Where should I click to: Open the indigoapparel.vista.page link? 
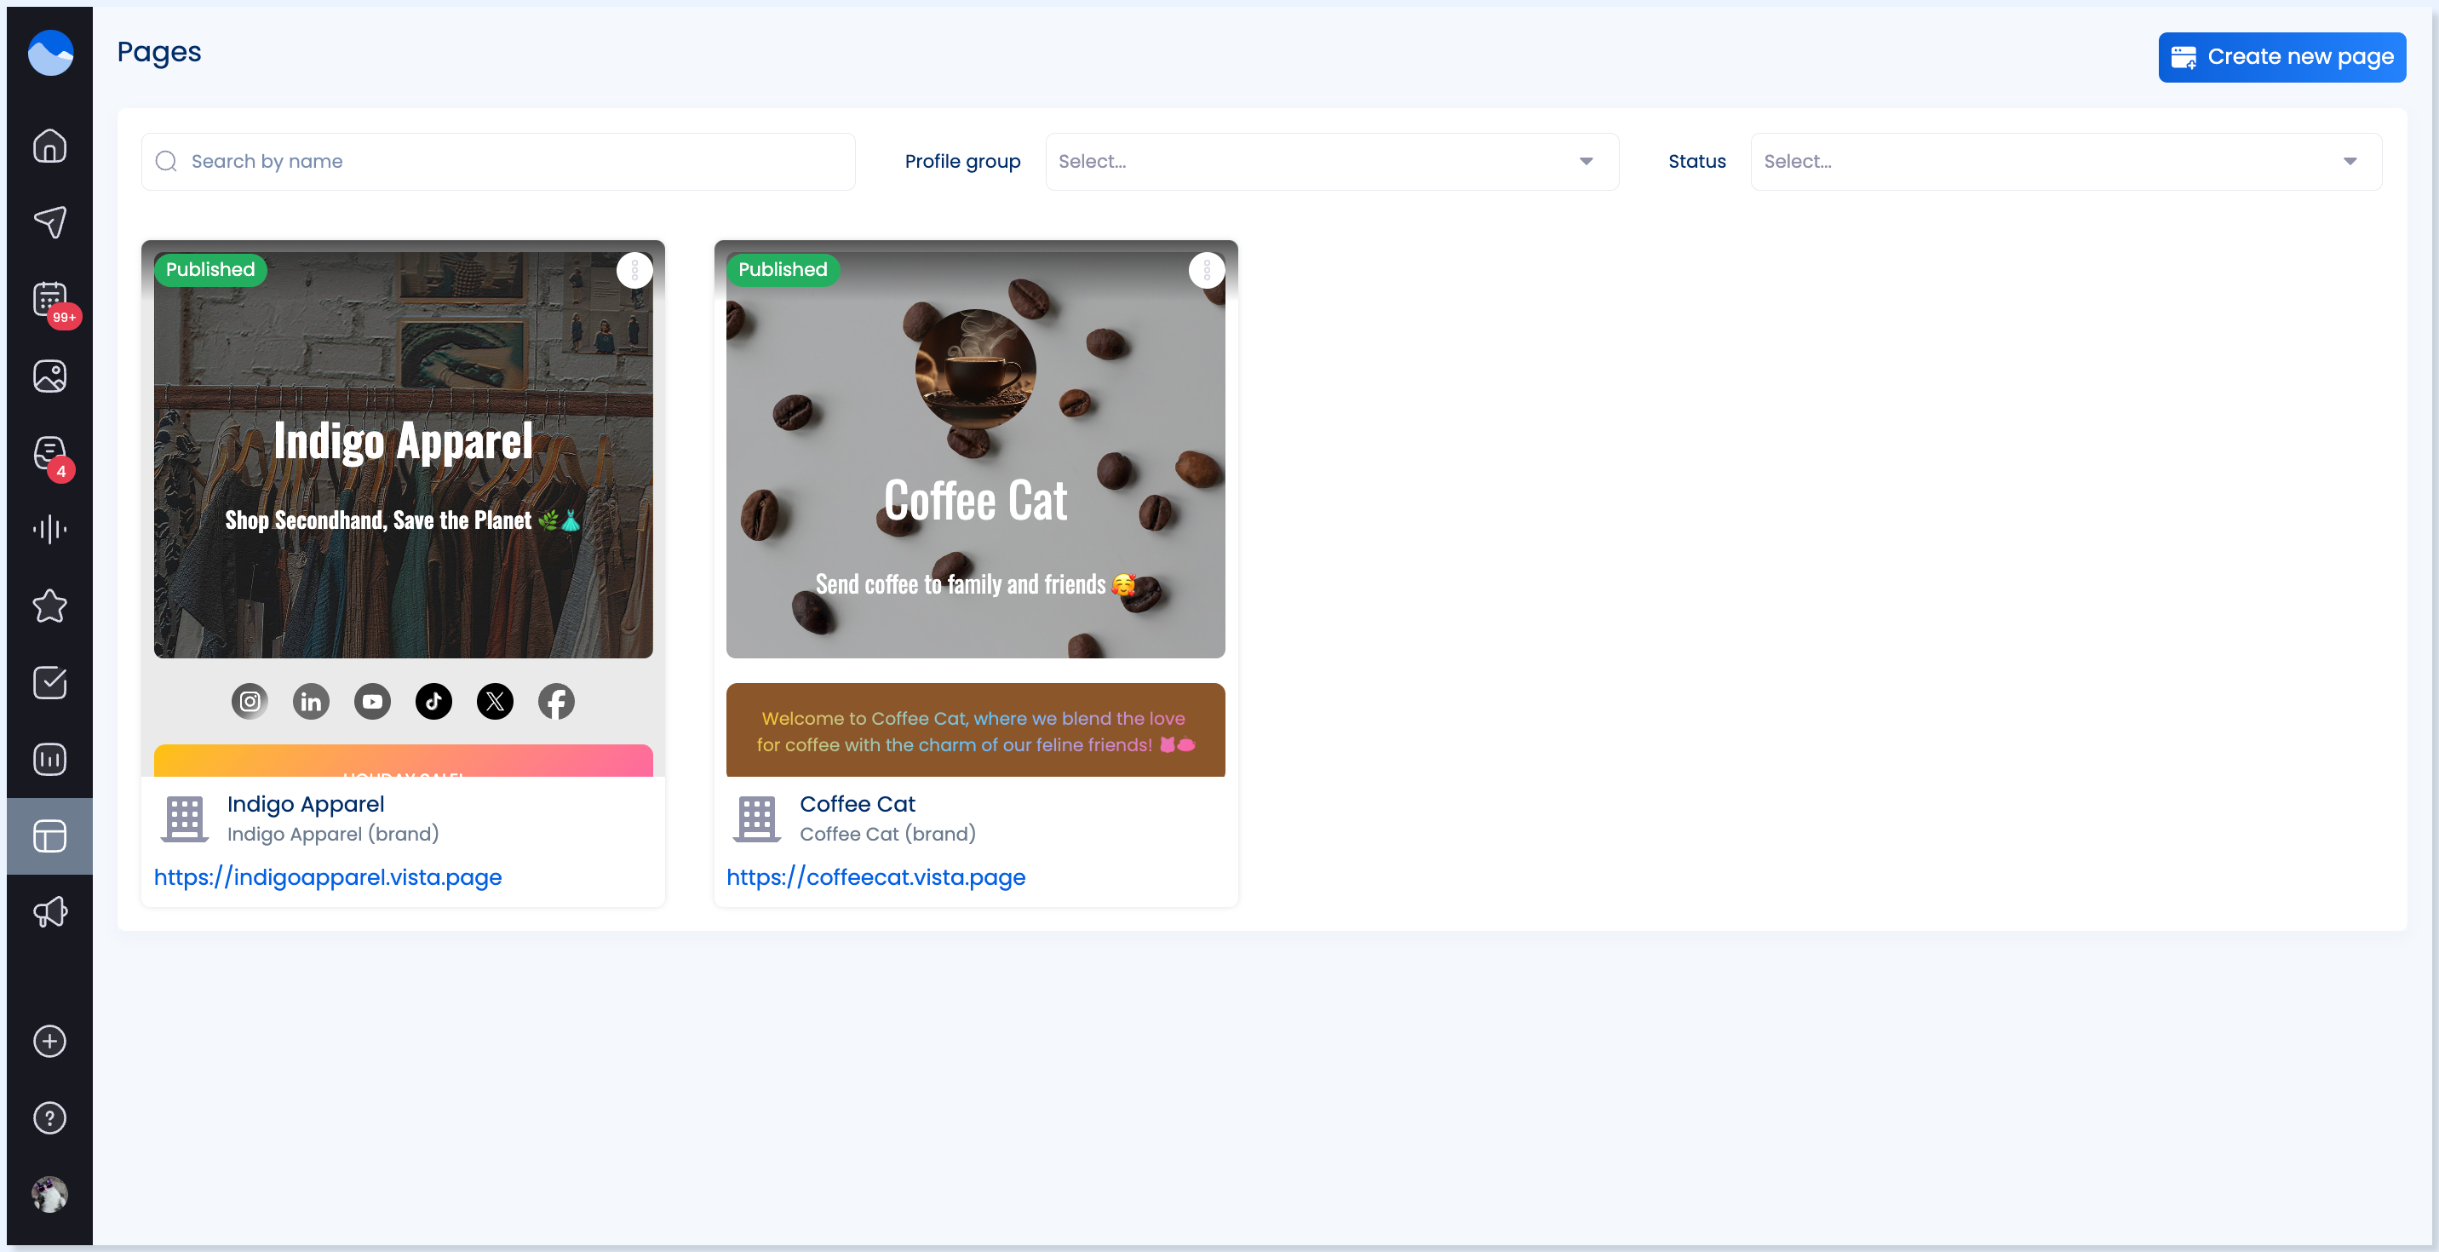click(x=328, y=877)
